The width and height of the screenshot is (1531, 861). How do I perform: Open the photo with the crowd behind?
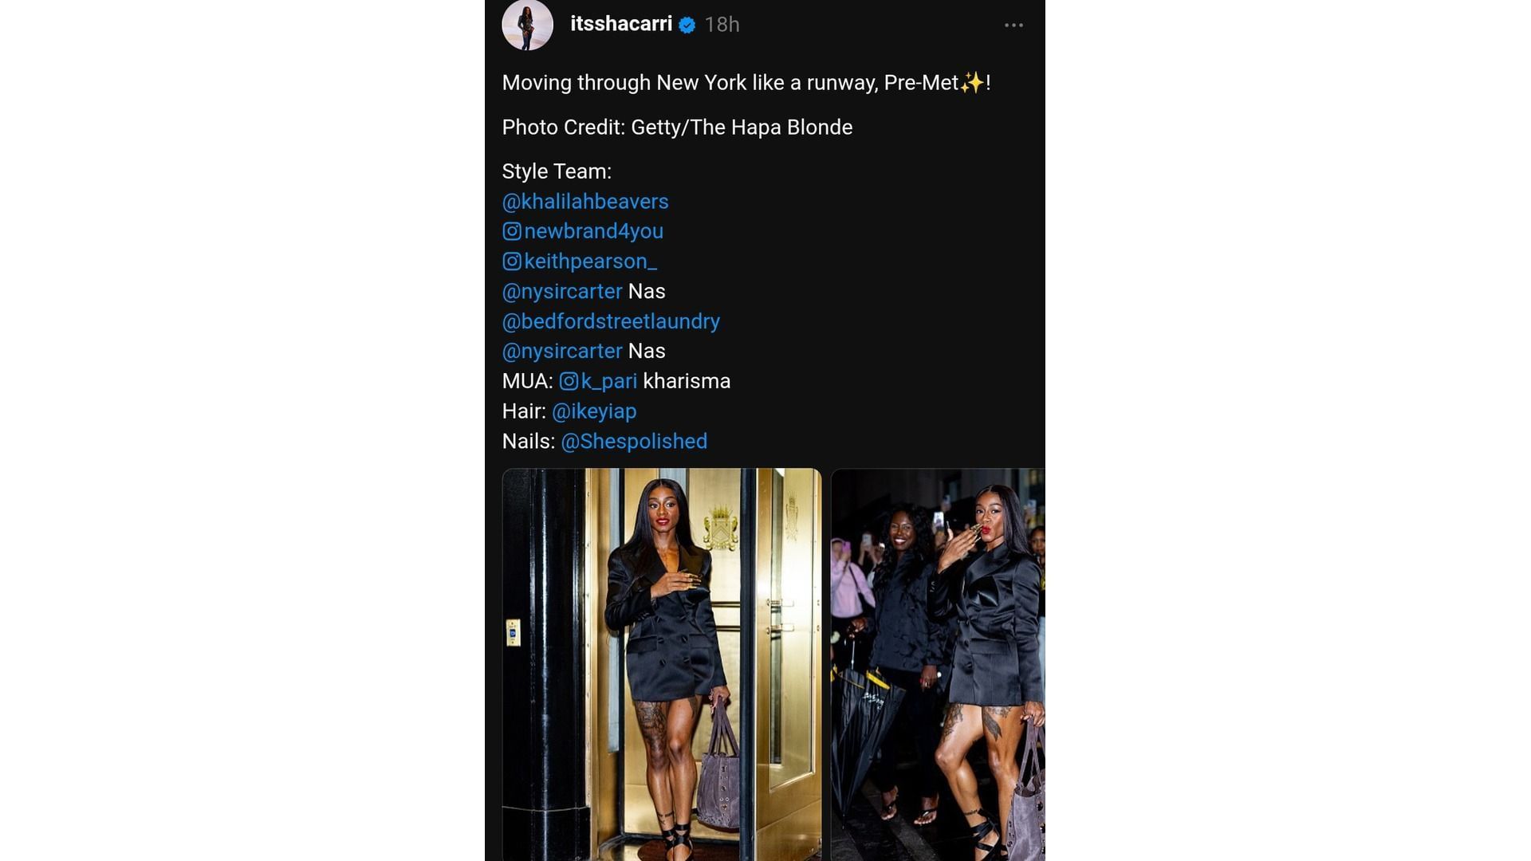[x=938, y=663]
